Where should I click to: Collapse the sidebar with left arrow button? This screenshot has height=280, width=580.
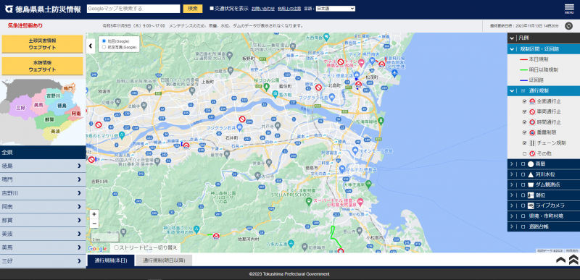tap(91, 46)
